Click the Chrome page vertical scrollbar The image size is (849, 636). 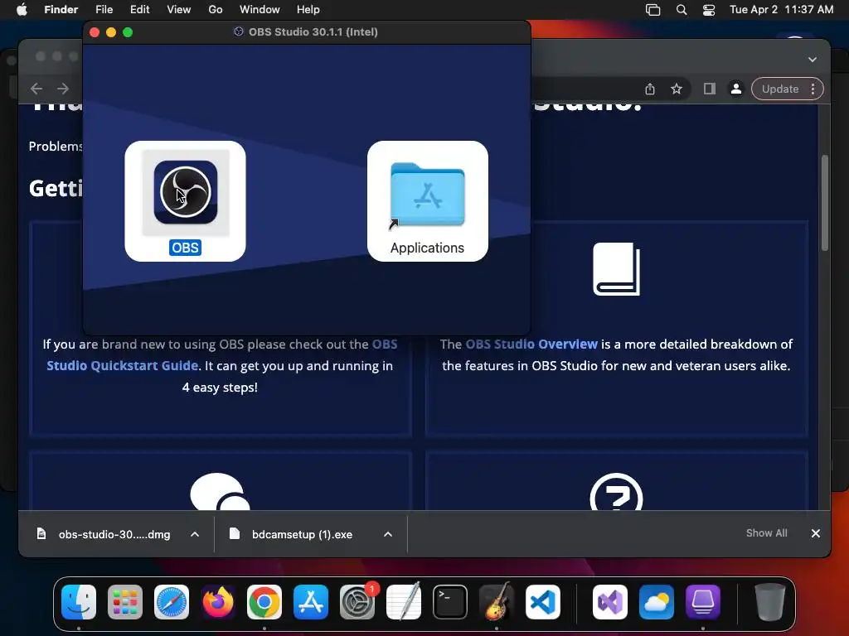coord(825,203)
